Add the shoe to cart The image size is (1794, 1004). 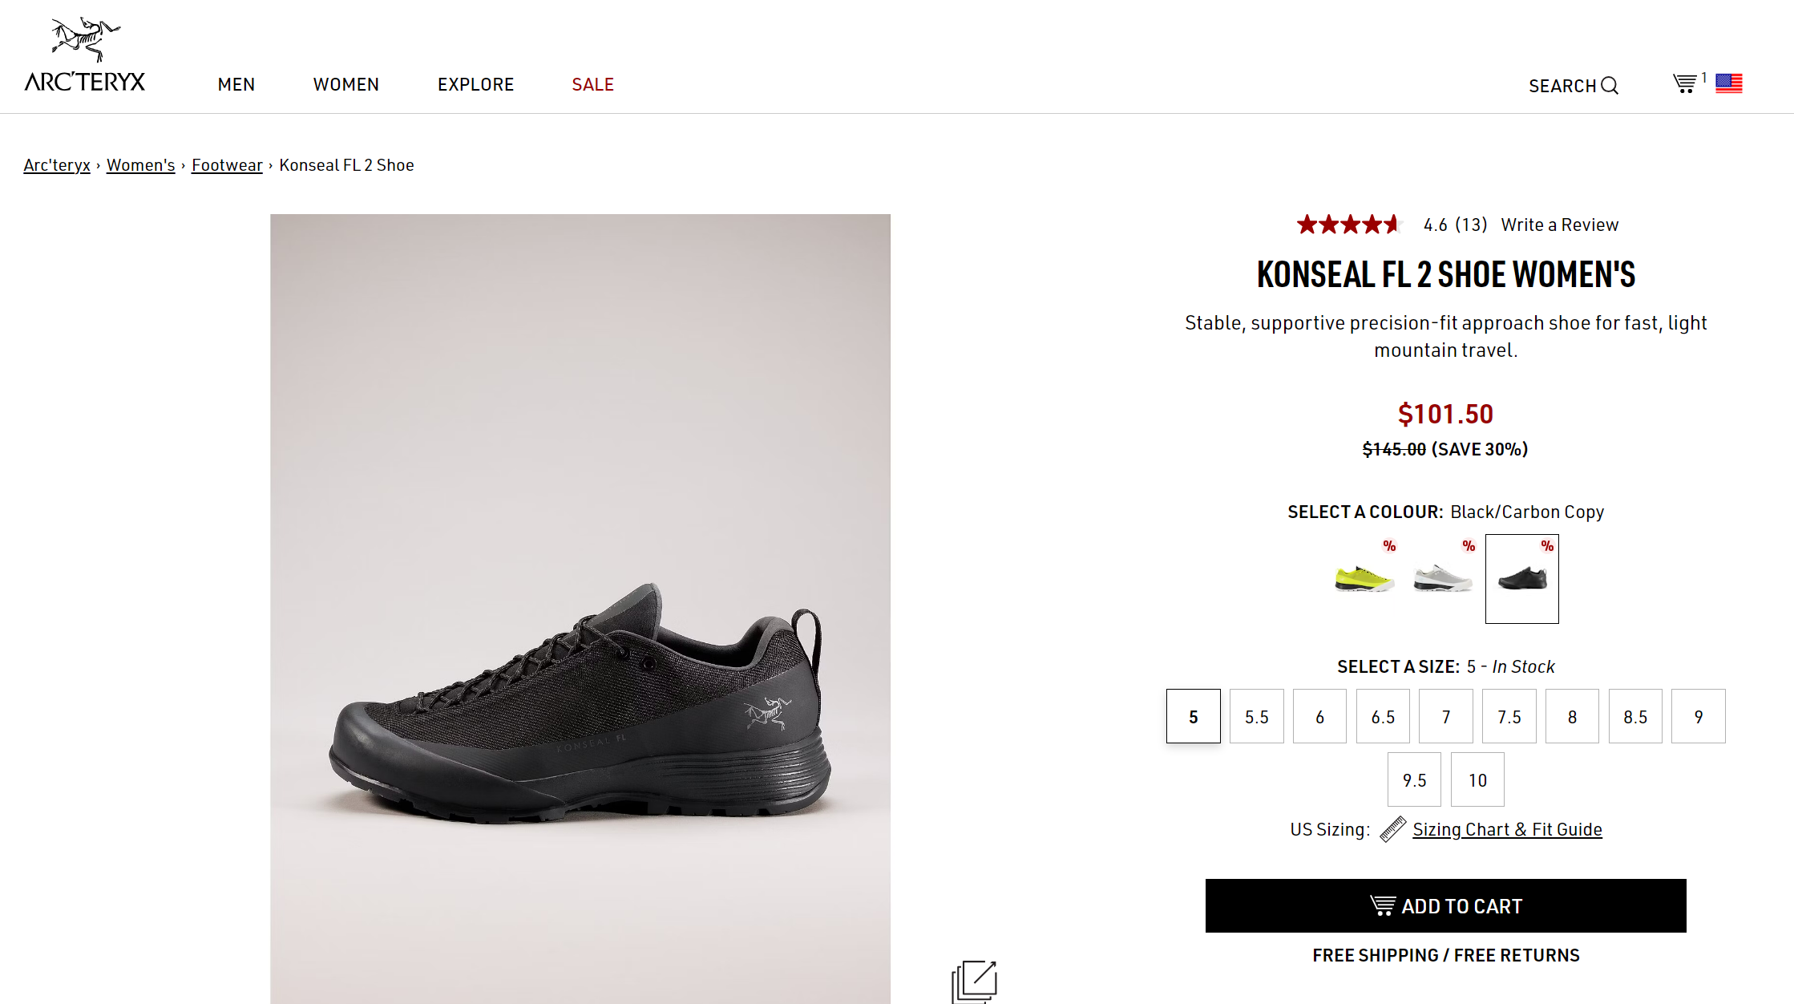point(1445,905)
